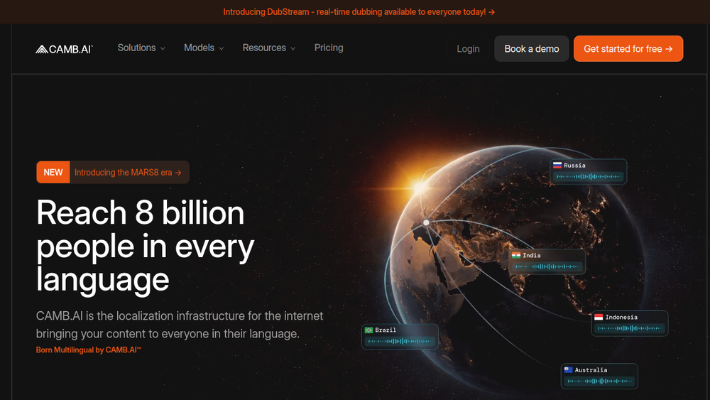Screen dimensions: 710x400
Task: Click the Indonesia label text
Action: (x=621, y=318)
